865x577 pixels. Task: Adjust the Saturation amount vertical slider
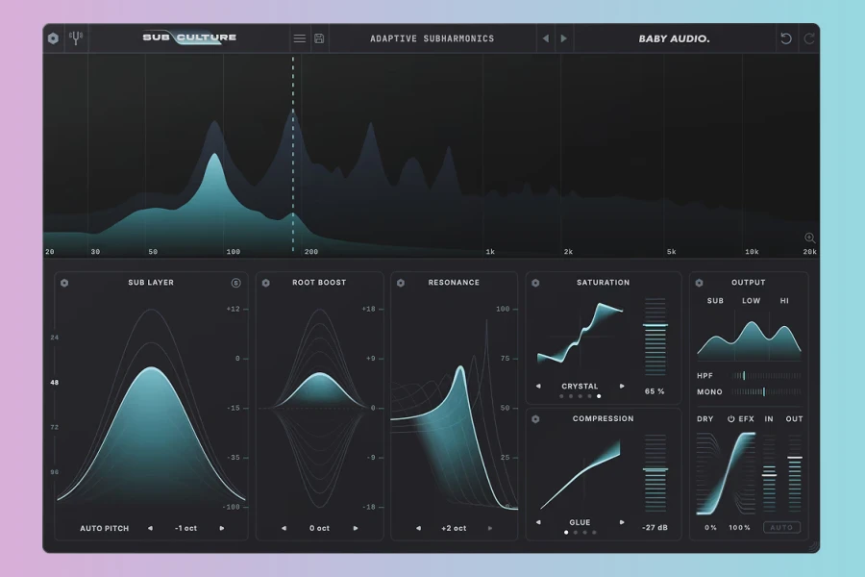[655, 337]
